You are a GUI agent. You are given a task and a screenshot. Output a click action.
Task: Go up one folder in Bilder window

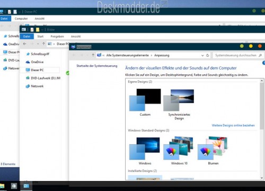point(43,44)
